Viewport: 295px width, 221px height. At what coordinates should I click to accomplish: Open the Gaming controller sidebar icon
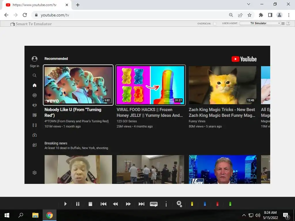[x=35, y=105]
